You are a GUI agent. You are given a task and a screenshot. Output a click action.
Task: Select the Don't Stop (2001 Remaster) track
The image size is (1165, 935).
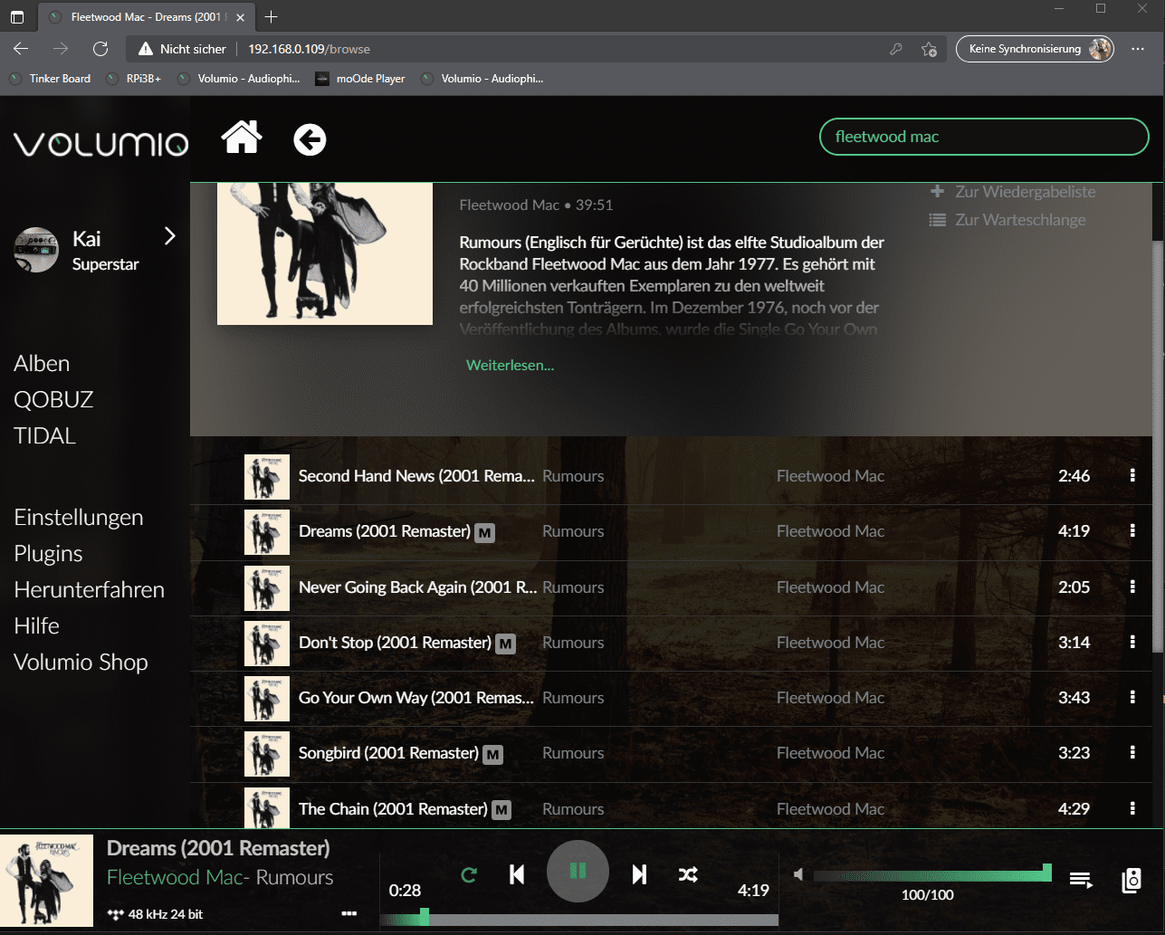[395, 643]
